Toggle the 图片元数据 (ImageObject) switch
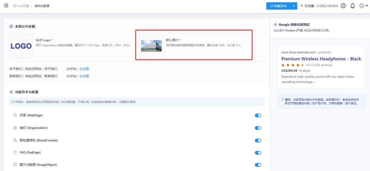 click(x=258, y=165)
